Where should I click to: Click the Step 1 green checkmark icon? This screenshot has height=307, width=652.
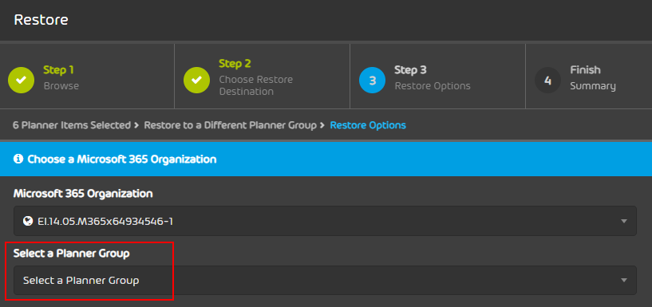click(x=22, y=80)
